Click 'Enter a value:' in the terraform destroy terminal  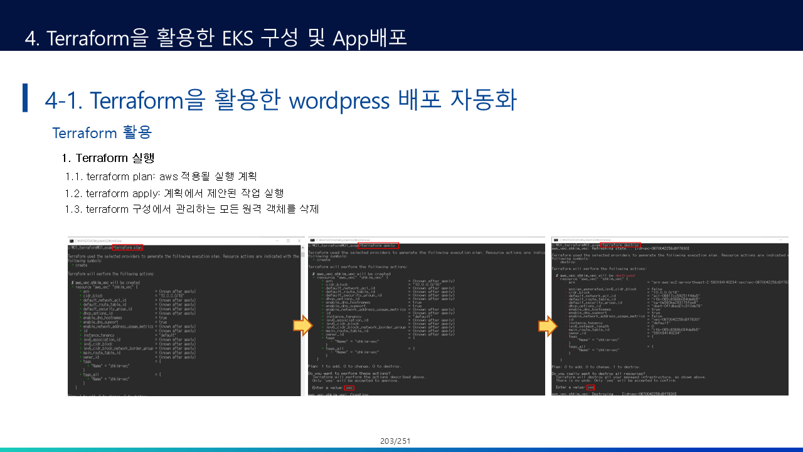click(x=571, y=388)
